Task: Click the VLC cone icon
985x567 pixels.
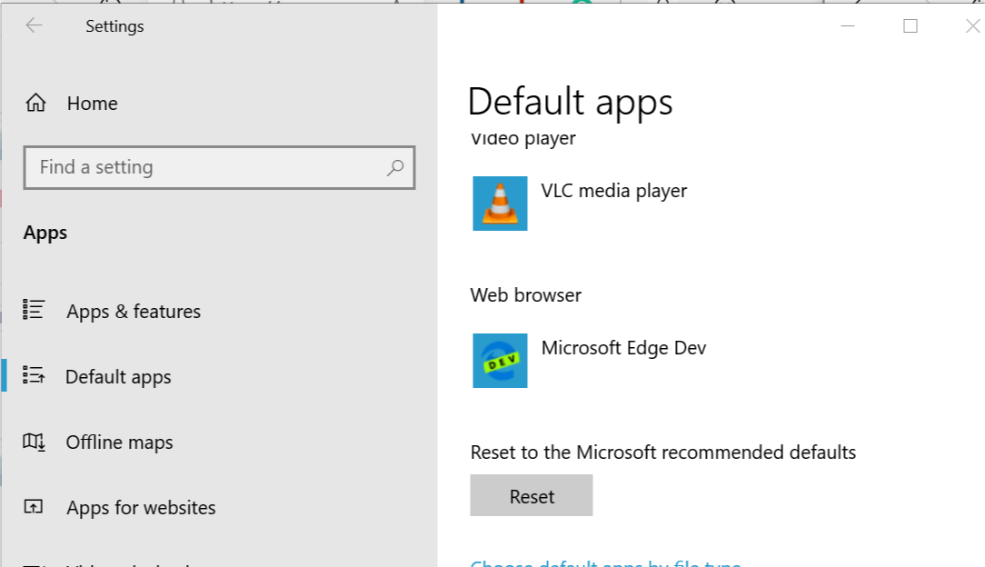Action: [500, 204]
